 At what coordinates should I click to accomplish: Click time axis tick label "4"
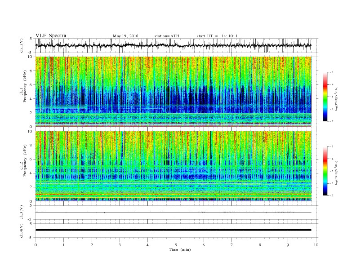pos(147,245)
